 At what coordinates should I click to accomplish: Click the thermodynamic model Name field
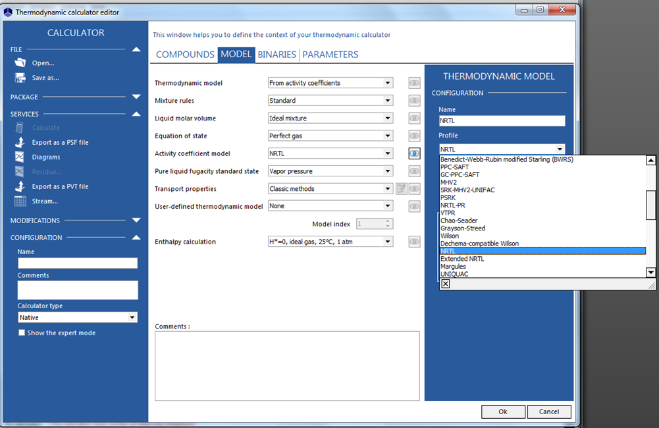pyautogui.click(x=502, y=120)
